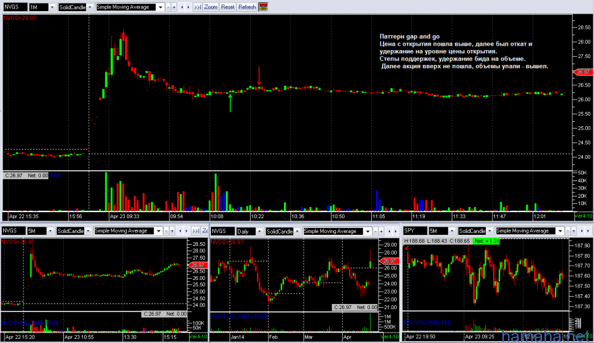Open the SolidCandle dropdown in the NVGS 5M chart
594x343 pixels.
click(88, 231)
